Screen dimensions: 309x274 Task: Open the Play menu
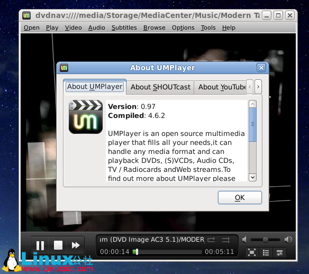(52, 28)
